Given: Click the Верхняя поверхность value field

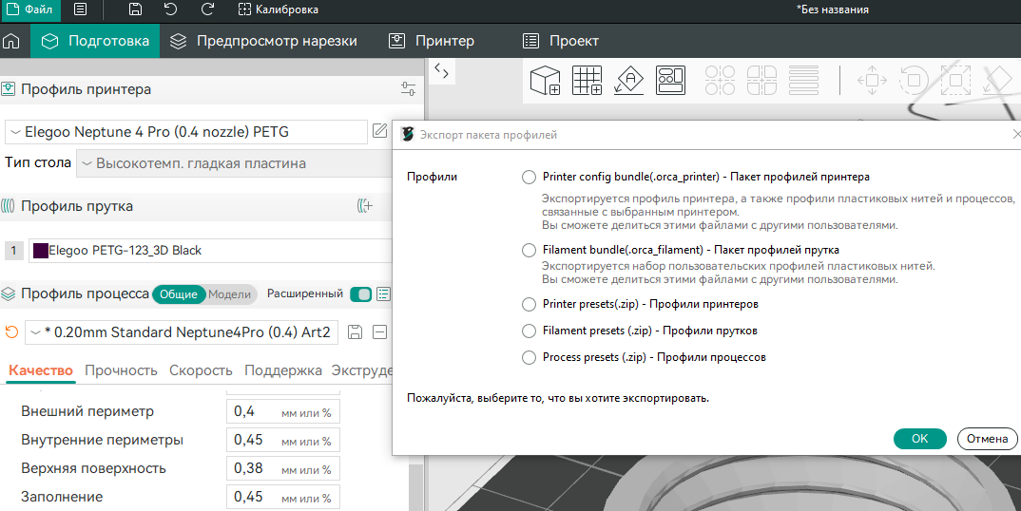Looking at the screenshot, I should [282, 468].
